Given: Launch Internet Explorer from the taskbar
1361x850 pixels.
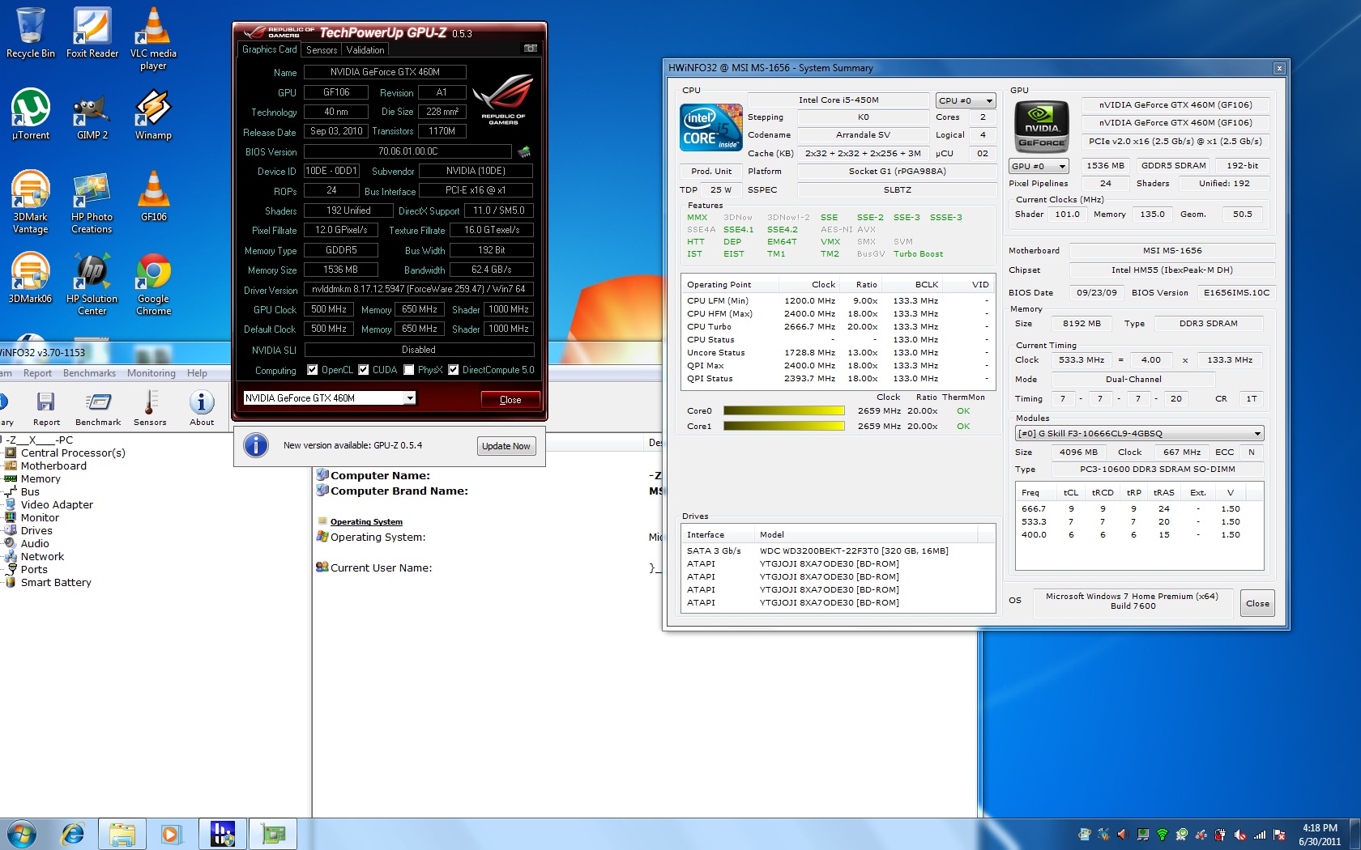Looking at the screenshot, I should pos(73,833).
